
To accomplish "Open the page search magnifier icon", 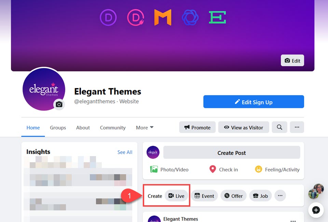I will [279, 127].
